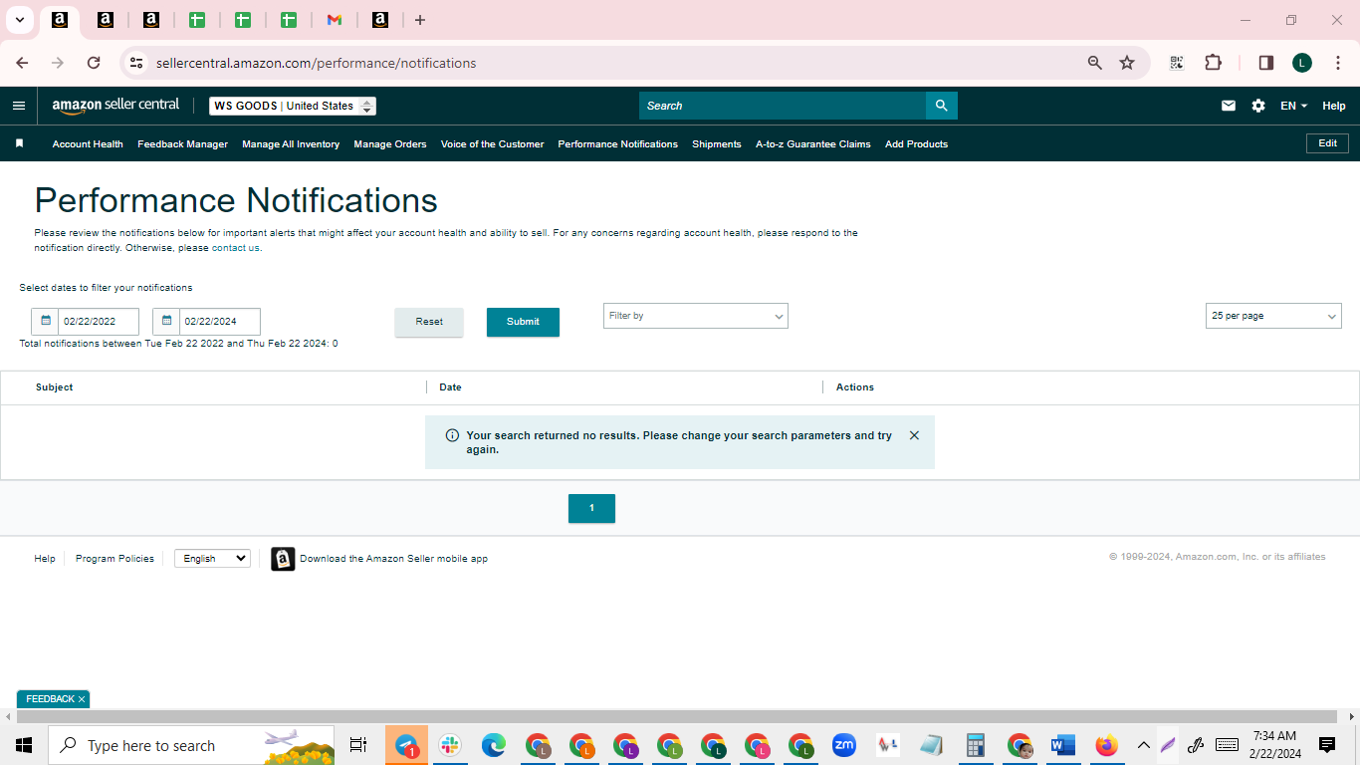Click the Amazon Seller mobile app icon
Image resolution: width=1360 pixels, height=765 pixels.
pos(283,559)
